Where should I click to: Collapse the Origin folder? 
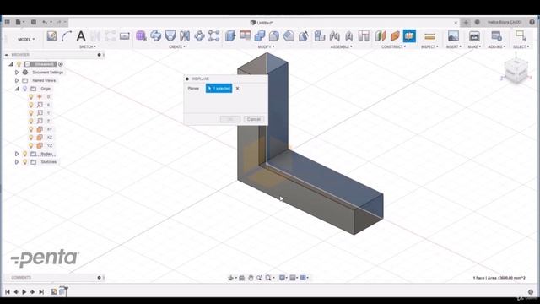[x=17, y=89]
